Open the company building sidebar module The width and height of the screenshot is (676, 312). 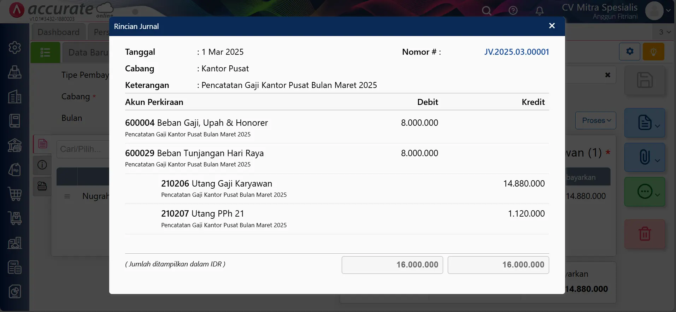(x=14, y=96)
